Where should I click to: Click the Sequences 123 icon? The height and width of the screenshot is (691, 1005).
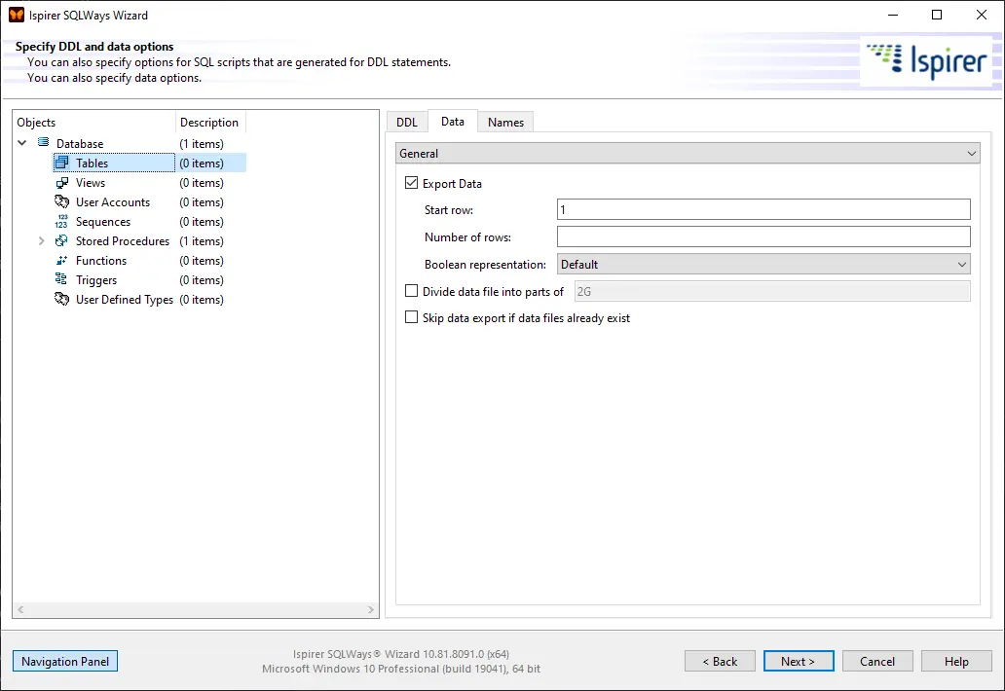61,222
